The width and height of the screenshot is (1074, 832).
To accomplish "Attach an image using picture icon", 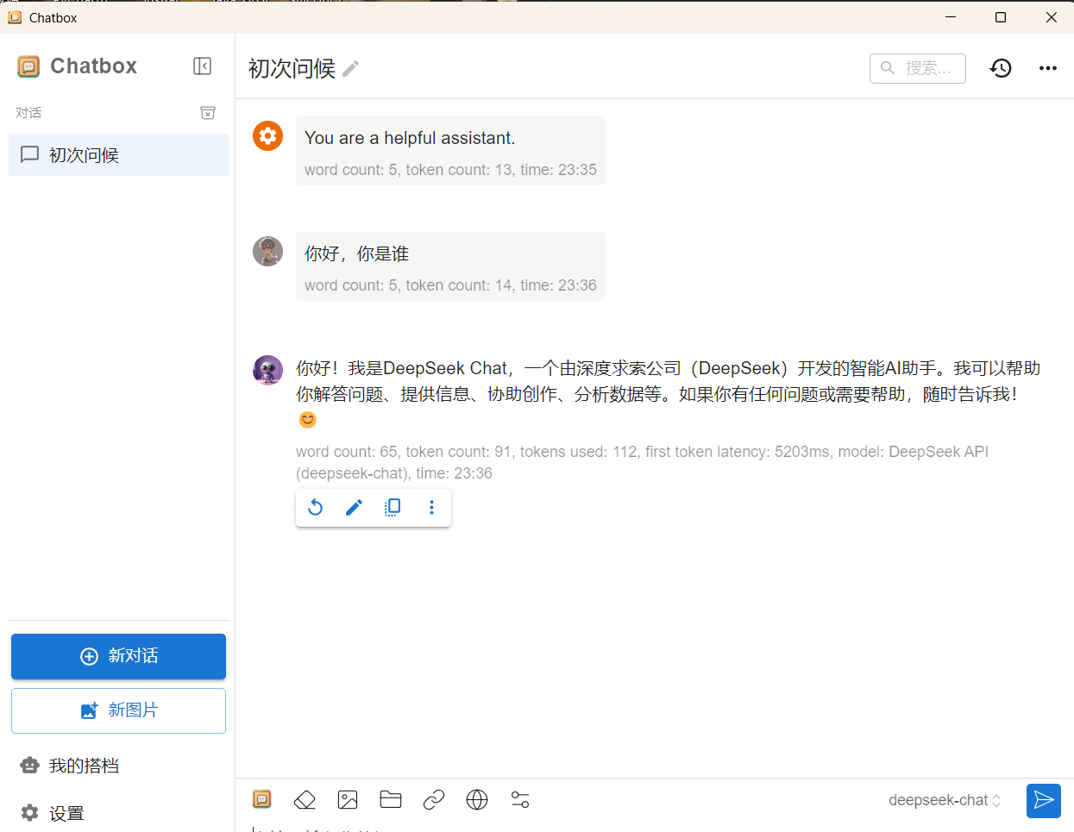I will (x=348, y=800).
